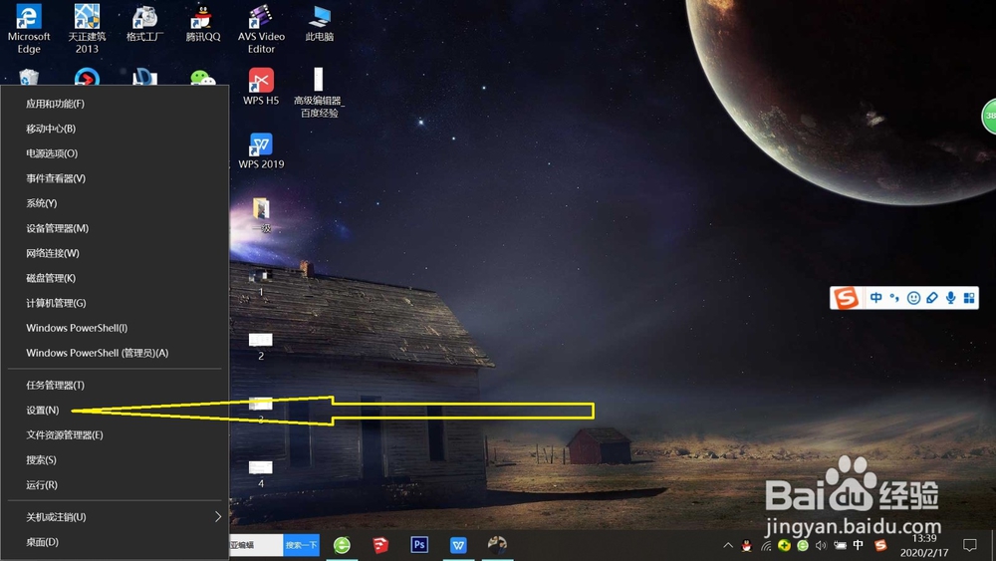Click the QQ penguin tray icon
Screen dimensions: 996x561
click(747, 545)
